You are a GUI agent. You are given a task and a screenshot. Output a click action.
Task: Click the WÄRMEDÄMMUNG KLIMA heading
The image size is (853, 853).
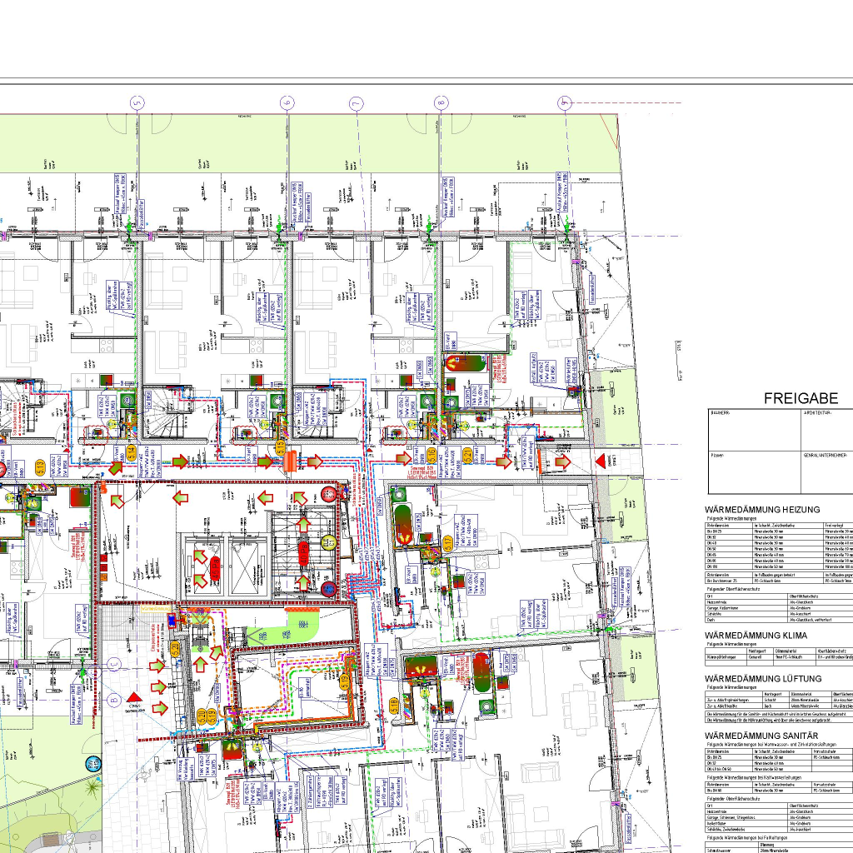click(754, 635)
